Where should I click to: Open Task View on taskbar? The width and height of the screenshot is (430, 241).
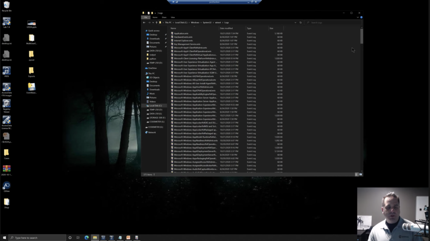(x=78, y=238)
